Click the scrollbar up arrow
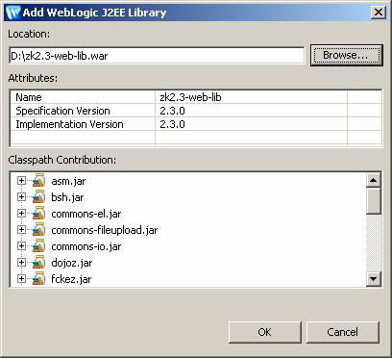Screen dimensions: 392x358 point(373,180)
